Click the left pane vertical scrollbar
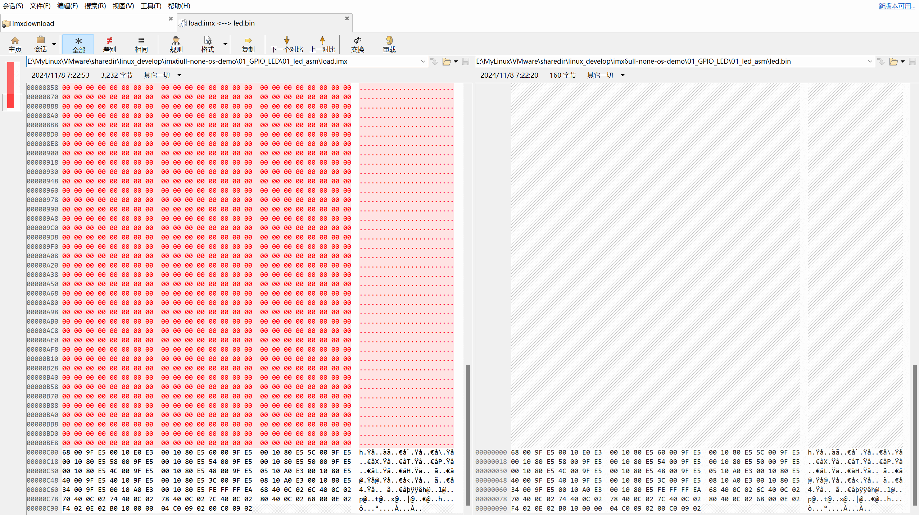Viewport: 919px width, 515px height. [468, 434]
